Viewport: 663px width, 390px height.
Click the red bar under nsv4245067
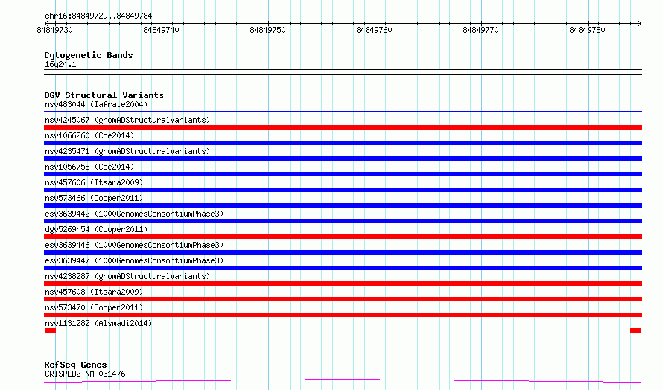(343, 127)
